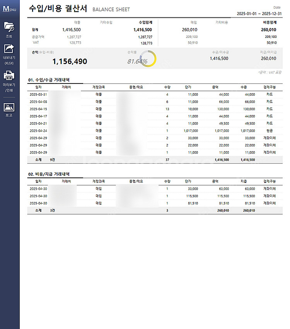
Task: Click the 수금 column header
Action: pyautogui.click(x=244, y=87)
